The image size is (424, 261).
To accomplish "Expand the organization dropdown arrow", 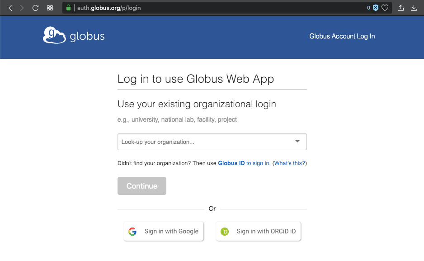I will (x=297, y=142).
